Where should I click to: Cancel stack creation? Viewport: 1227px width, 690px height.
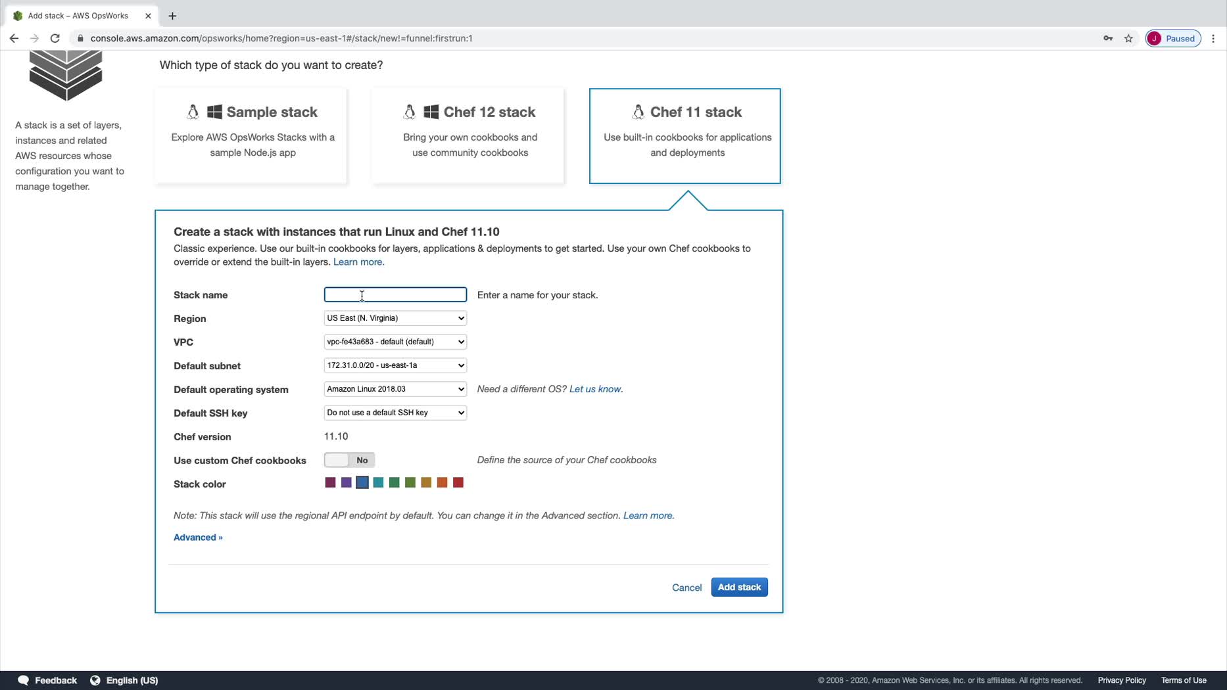click(x=686, y=587)
